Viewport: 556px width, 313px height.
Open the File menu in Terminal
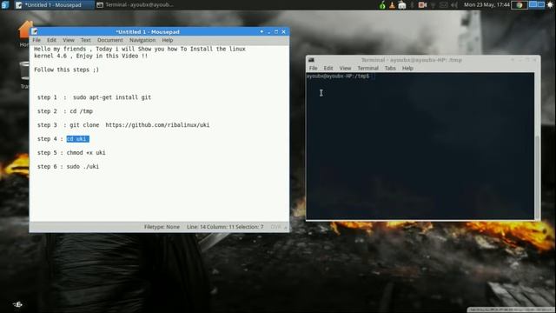[x=313, y=68]
